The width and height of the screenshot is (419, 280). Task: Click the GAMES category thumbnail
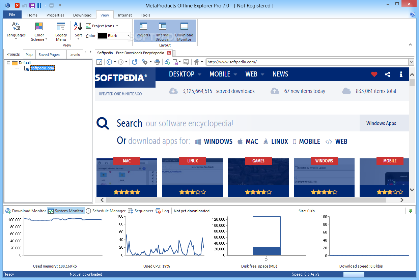click(x=258, y=178)
